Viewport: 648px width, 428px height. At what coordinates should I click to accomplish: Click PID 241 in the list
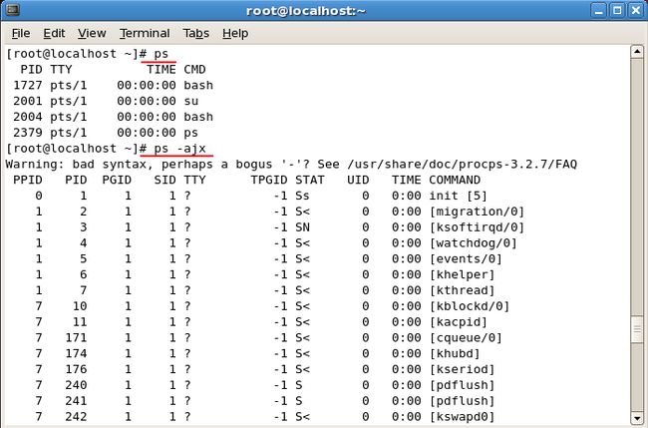tap(76, 401)
